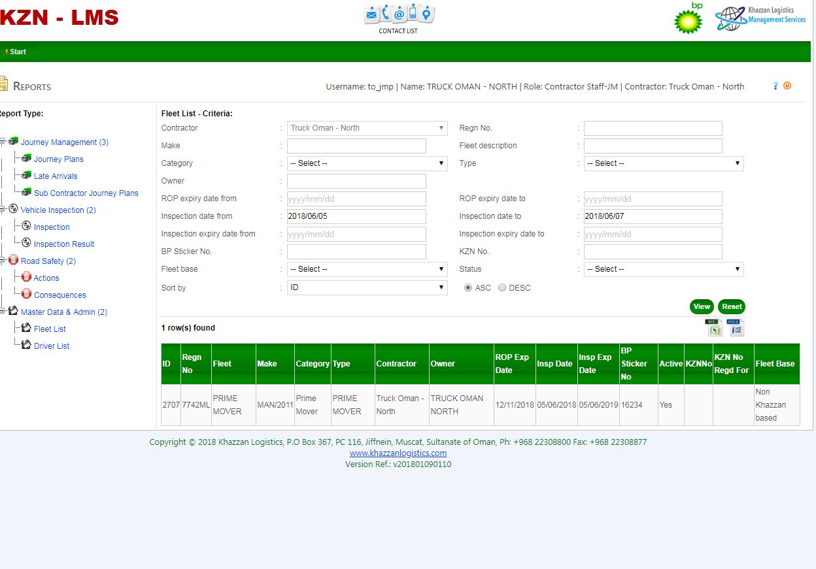The width and height of the screenshot is (816, 569).
Task: Select the ASC sort order radio button
Action: [x=468, y=287]
